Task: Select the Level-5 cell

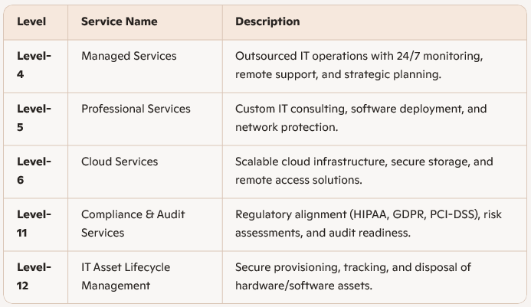Action: point(34,118)
